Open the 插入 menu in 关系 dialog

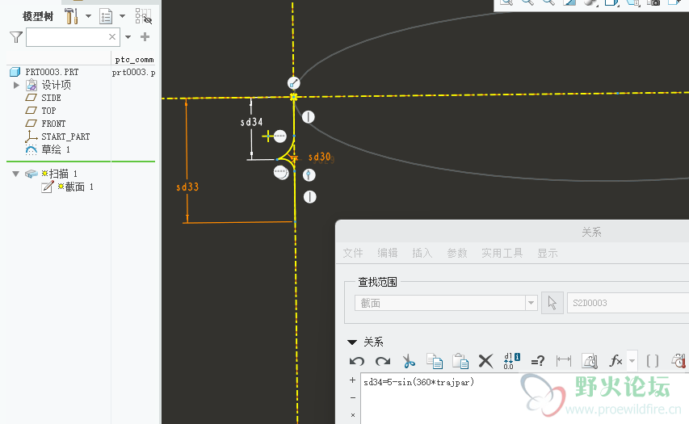pos(422,253)
